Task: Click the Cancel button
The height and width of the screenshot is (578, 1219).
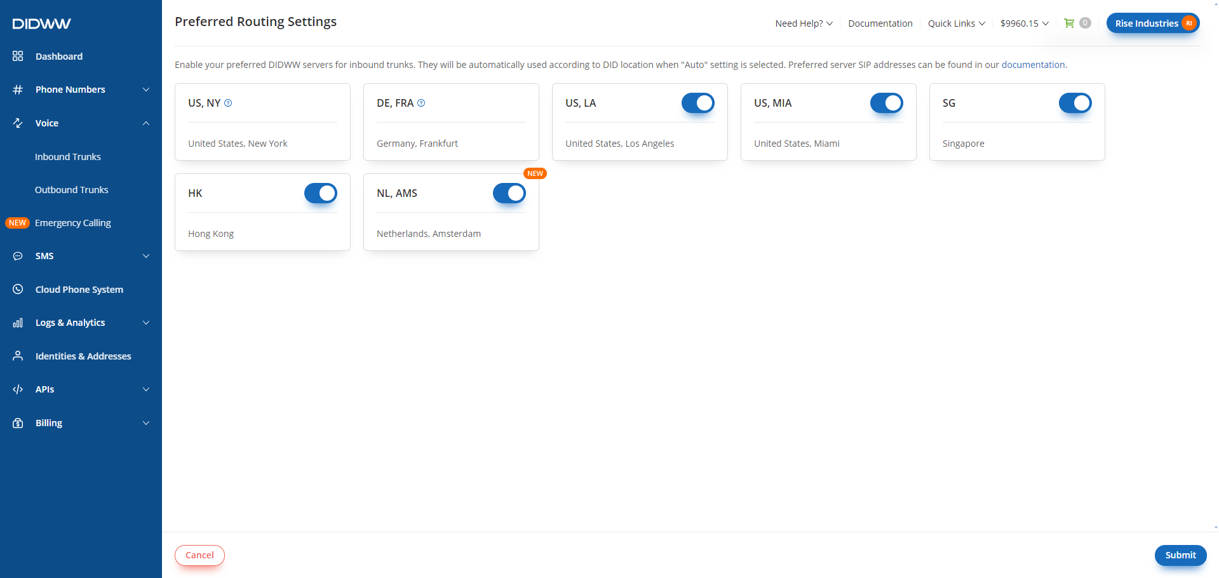Action: (199, 555)
